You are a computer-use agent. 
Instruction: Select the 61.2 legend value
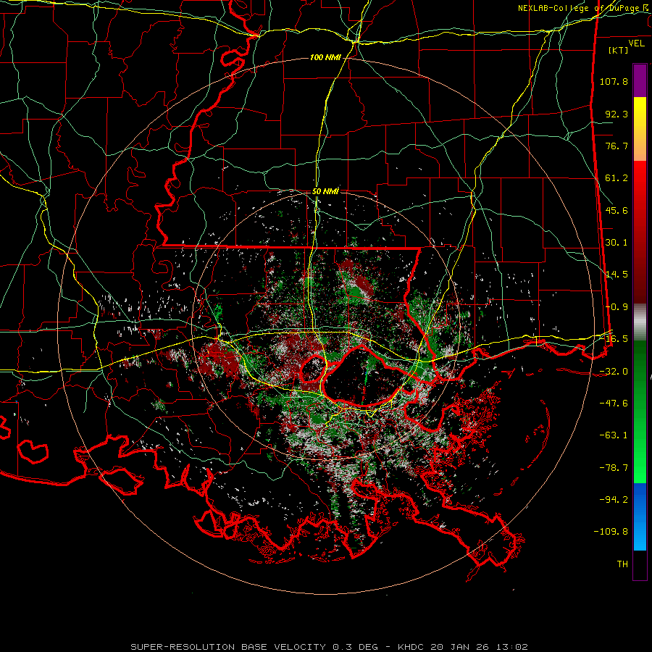click(x=617, y=178)
